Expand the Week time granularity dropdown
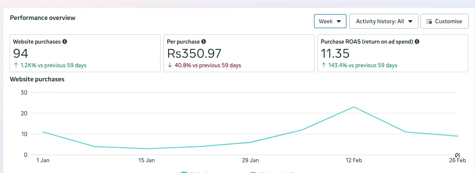The image size is (475, 173). click(x=330, y=22)
